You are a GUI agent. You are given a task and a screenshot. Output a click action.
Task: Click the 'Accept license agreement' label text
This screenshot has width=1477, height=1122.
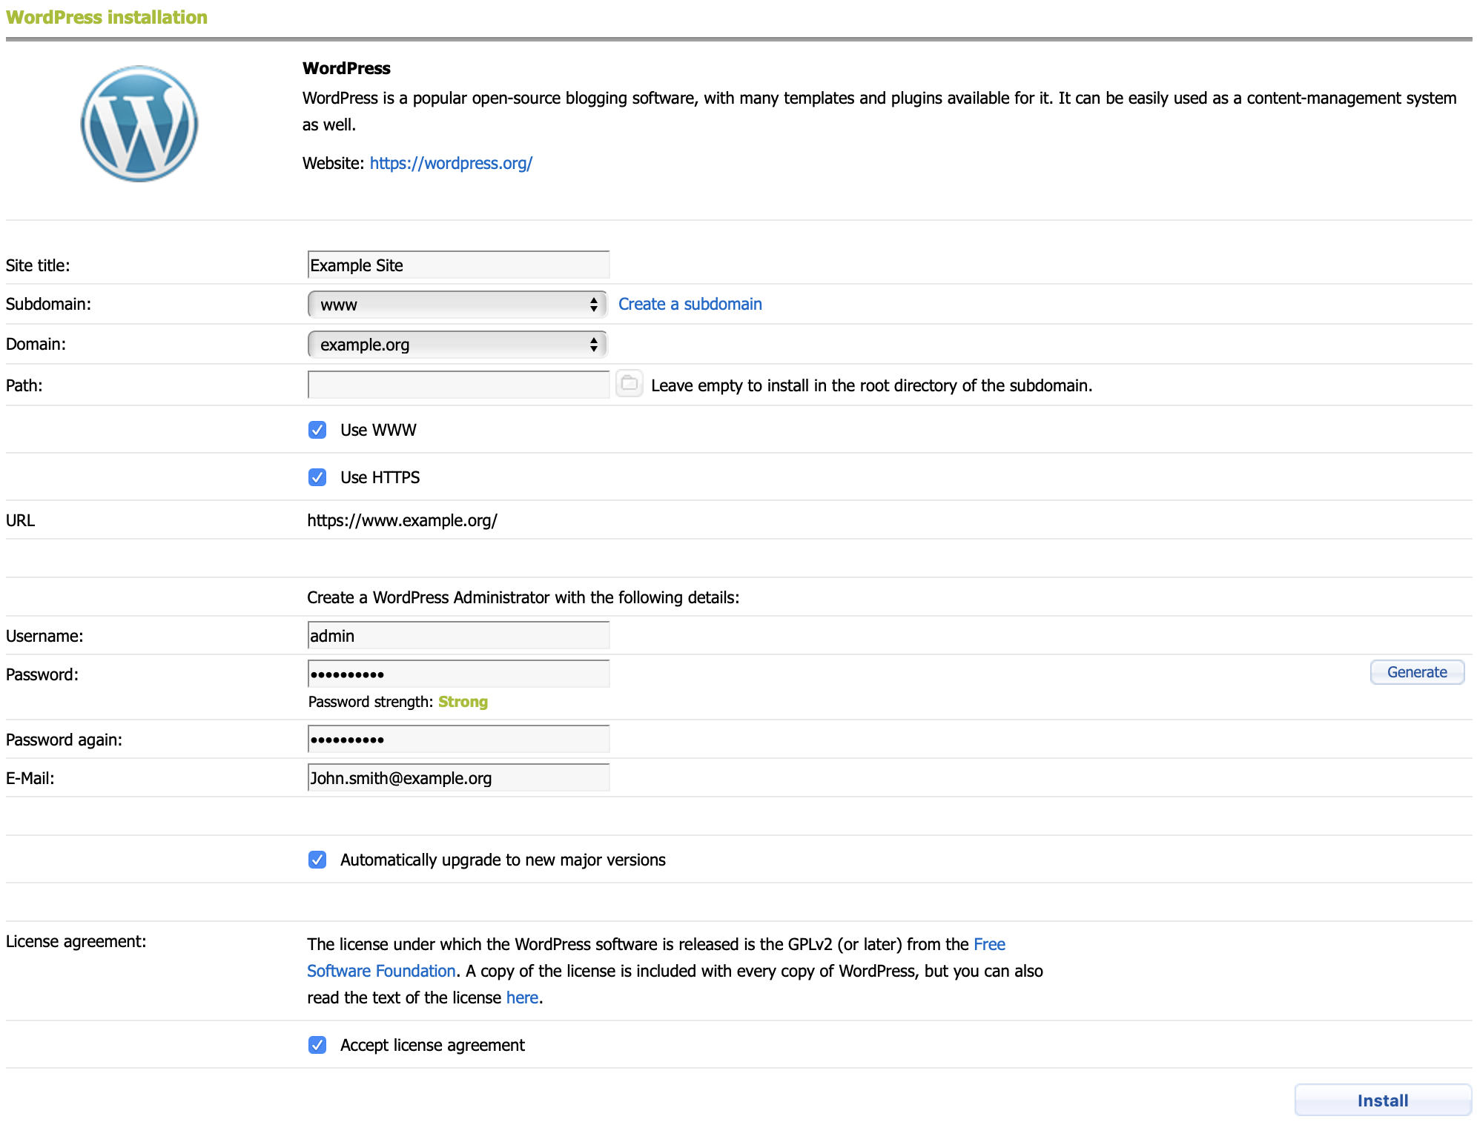[432, 1045]
